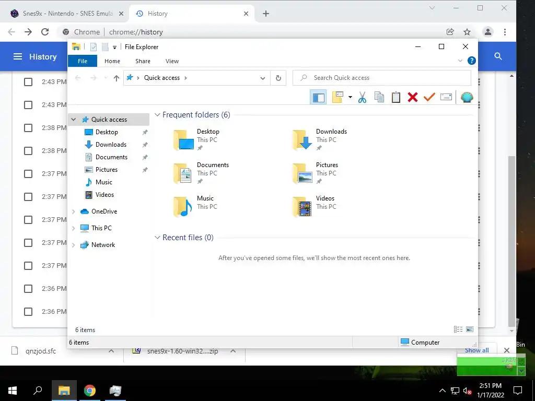Switch to large icons view layout icon
Viewport: 535px width, 401px height.
click(470, 329)
